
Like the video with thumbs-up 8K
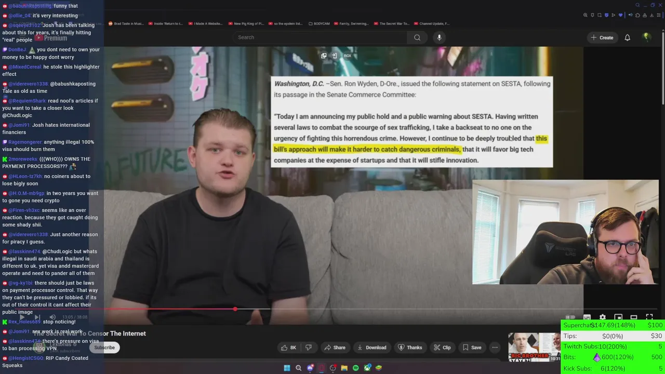(288, 348)
